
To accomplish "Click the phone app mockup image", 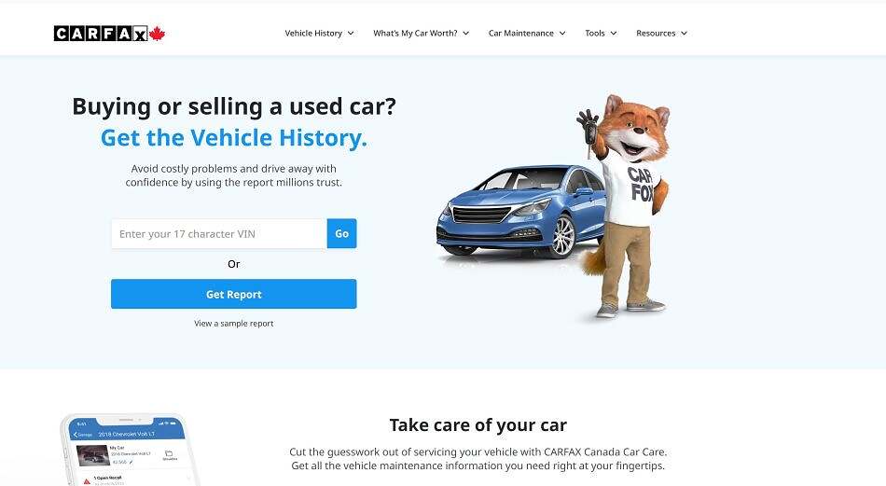I will coord(129,450).
